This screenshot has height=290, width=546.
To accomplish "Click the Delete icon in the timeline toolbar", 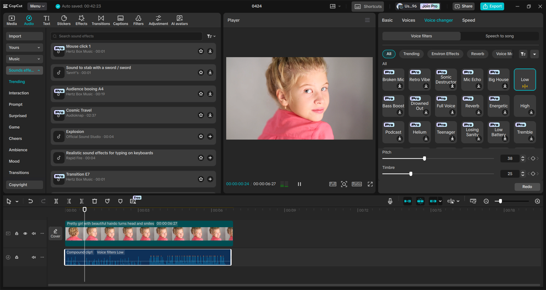I will [x=94, y=201].
